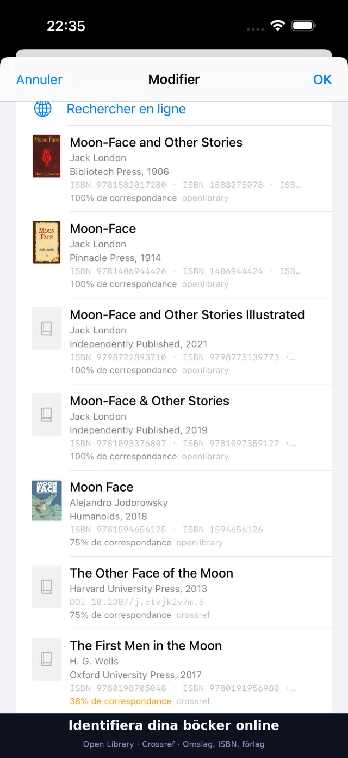Tap the Moon-Face & Other Stories placeholder icon
This screenshot has width=348, height=758.
tap(47, 414)
